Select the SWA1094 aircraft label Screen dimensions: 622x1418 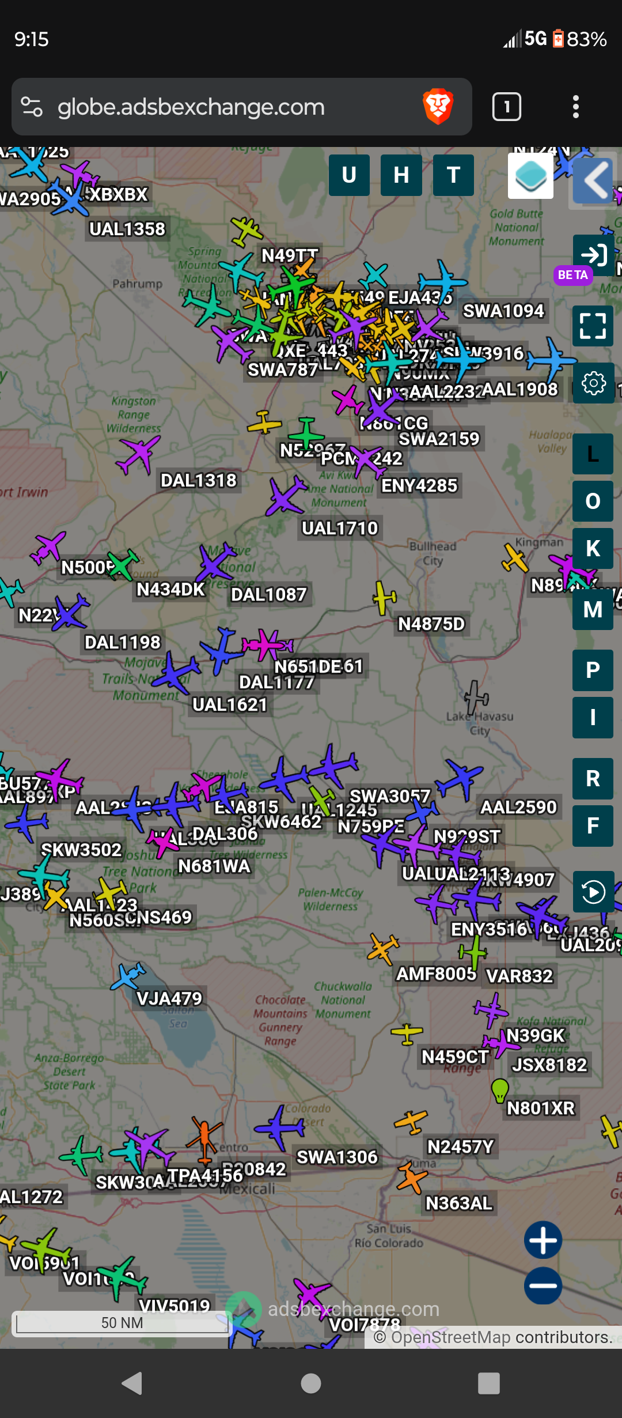504,311
